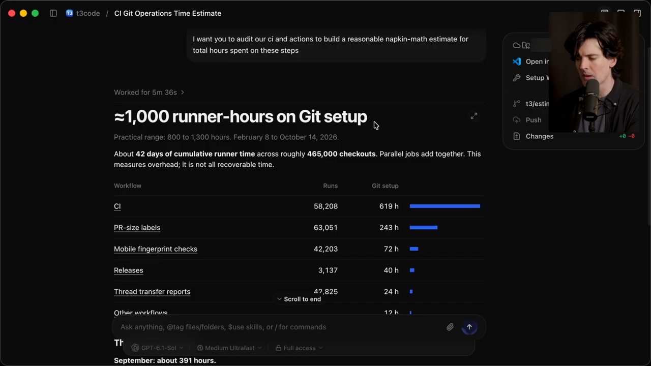Screen dimensions: 651x366
Task: Expand the report to fullscreen
Action: pos(474,116)
